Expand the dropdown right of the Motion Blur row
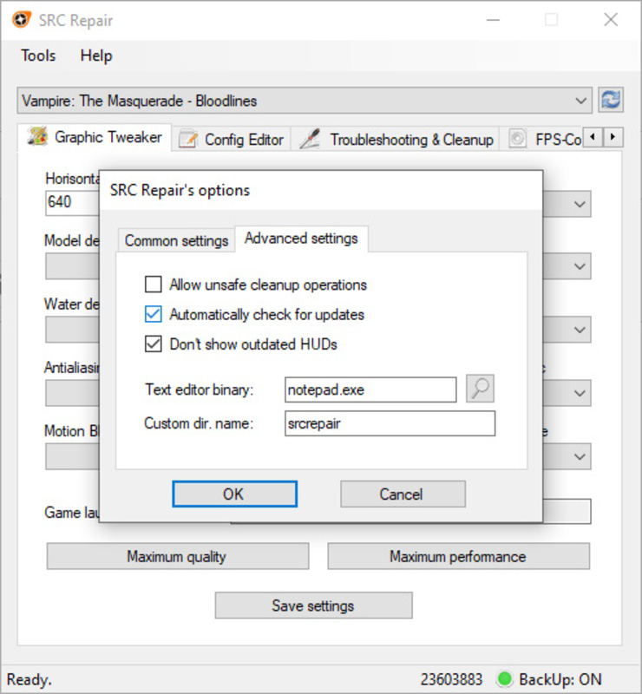Viewport: 642px width, 694px height. point(580,456)
